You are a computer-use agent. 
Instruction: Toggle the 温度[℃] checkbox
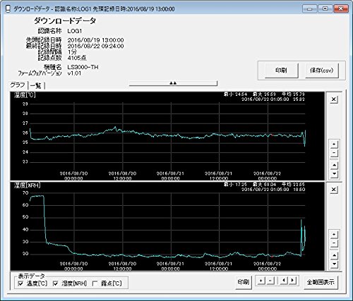[20, 283]
